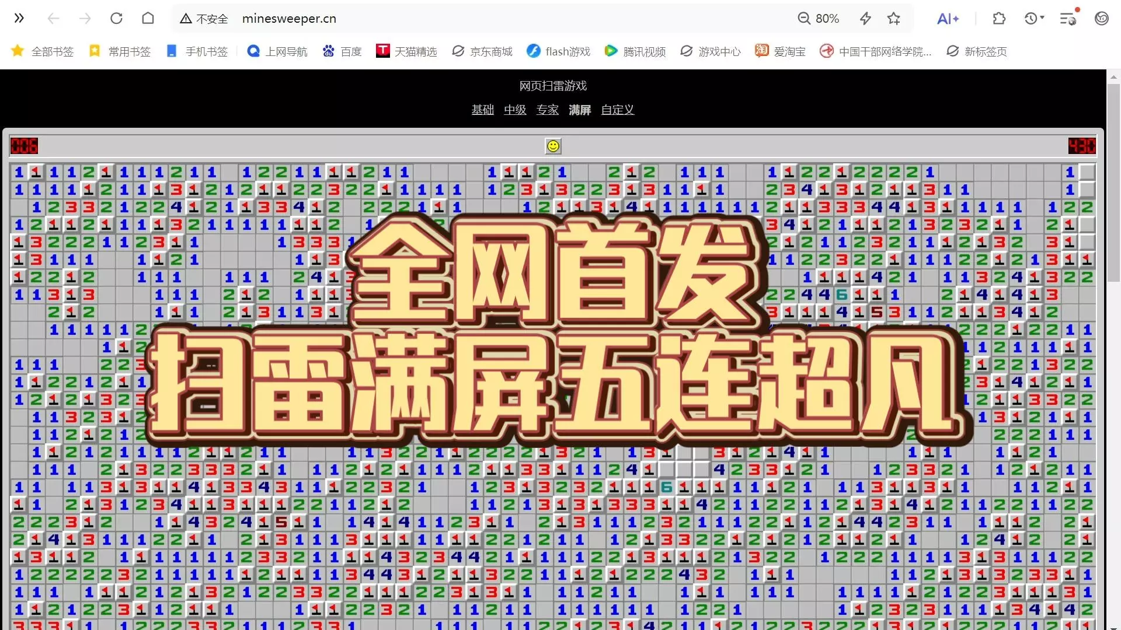Switch to 中级 difficulty

(515, 110)
